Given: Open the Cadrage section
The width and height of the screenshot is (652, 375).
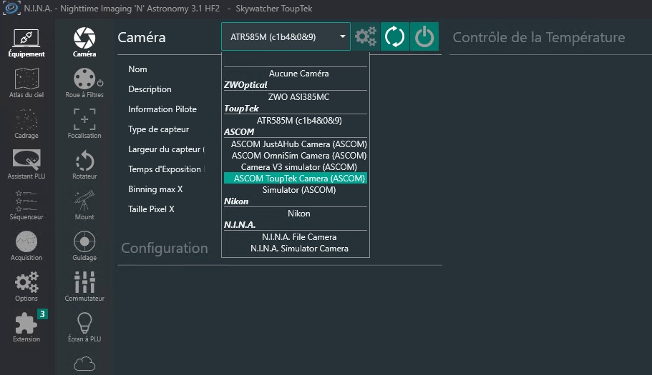Looking at the screenshot, I should pyautogui.click(x=26, y=124).
